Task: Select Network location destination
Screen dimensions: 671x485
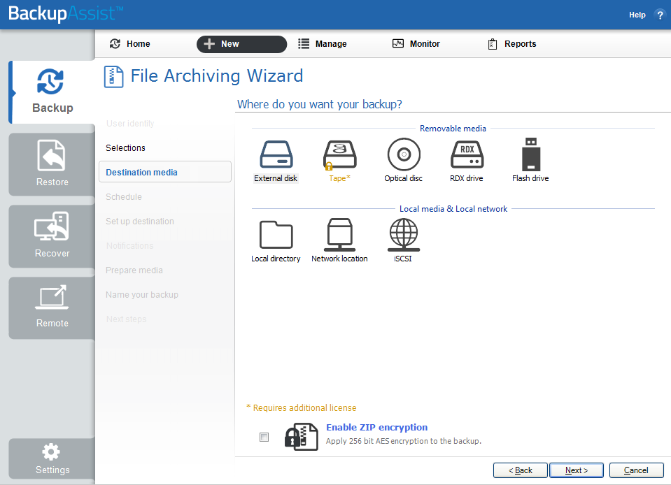Action: click(339, 240)
